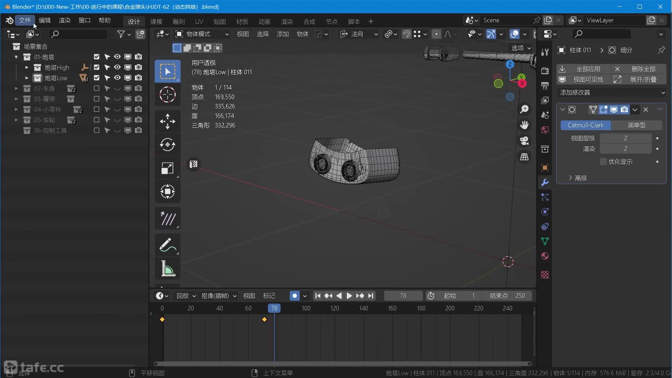
Task: Hide 炮塔High collection with eye icon
Action: (117, 67)
